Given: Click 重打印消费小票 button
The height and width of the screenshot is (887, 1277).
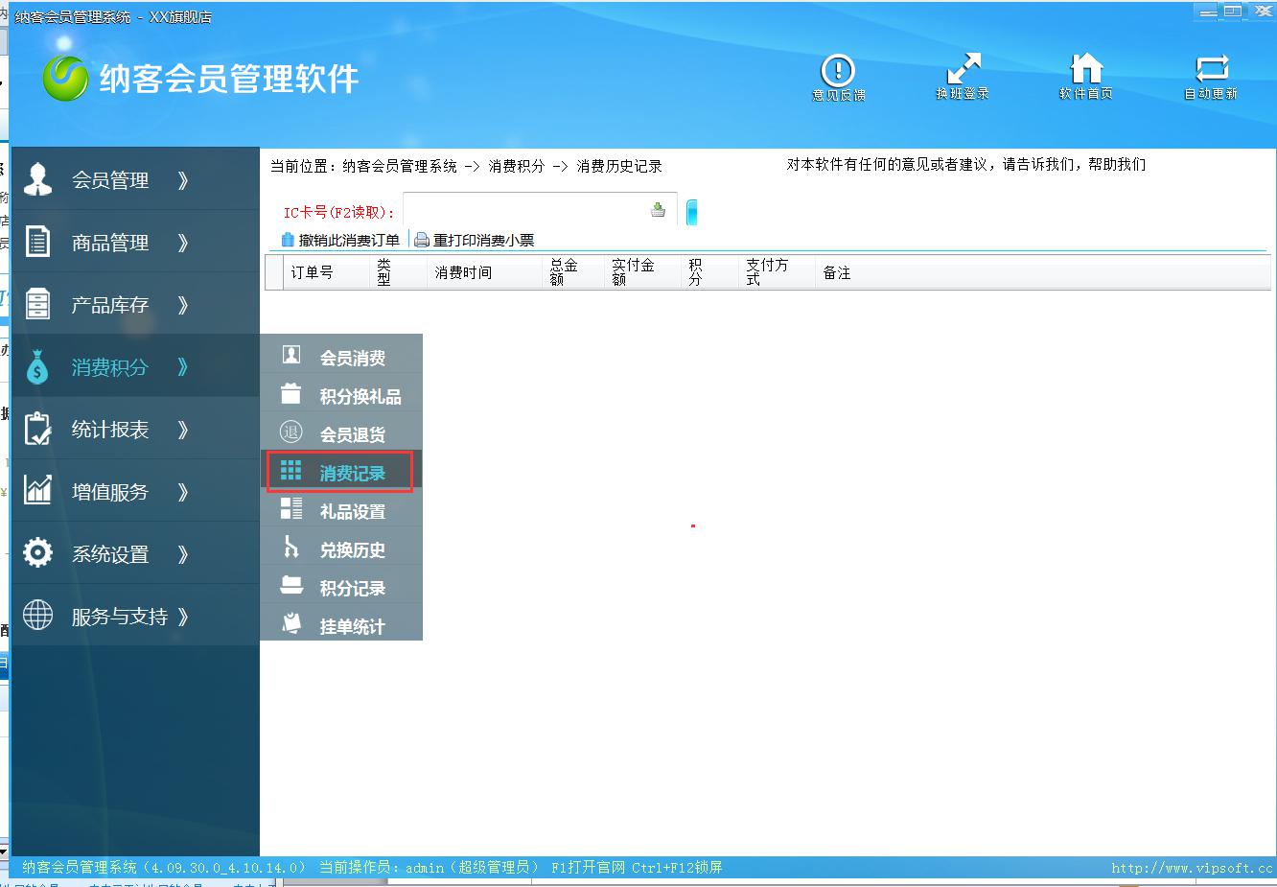Looking at the screenshot, I should pos(475,240).
